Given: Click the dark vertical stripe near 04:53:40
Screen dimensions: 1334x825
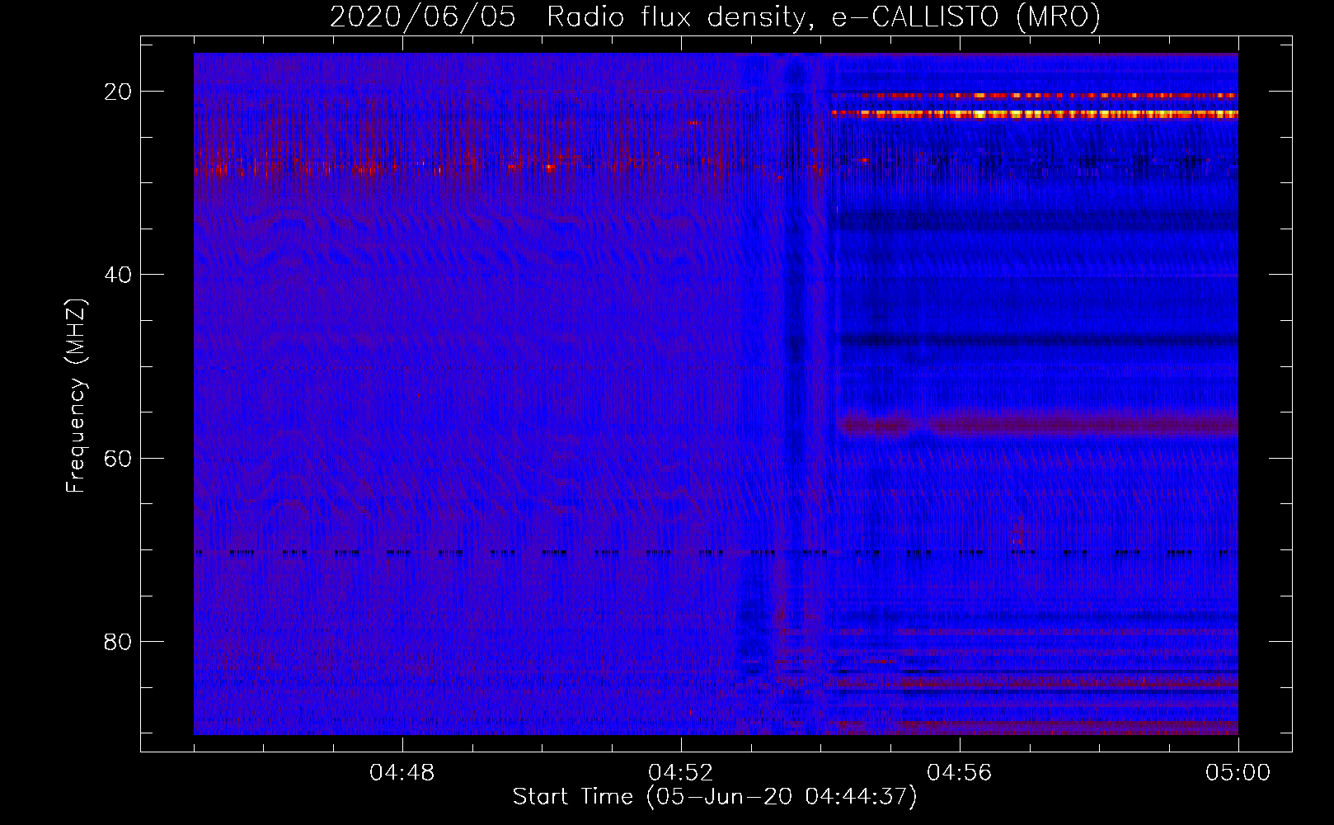Looking at the screenshot, I should [x=796, y=394].
